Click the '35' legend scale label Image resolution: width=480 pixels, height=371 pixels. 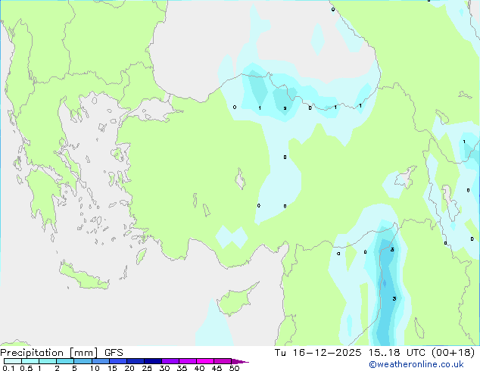182,368
